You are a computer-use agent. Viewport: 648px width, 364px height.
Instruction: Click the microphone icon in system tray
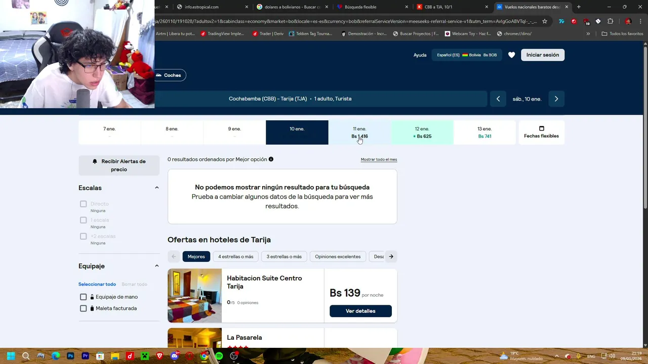(x=578, y=356)
